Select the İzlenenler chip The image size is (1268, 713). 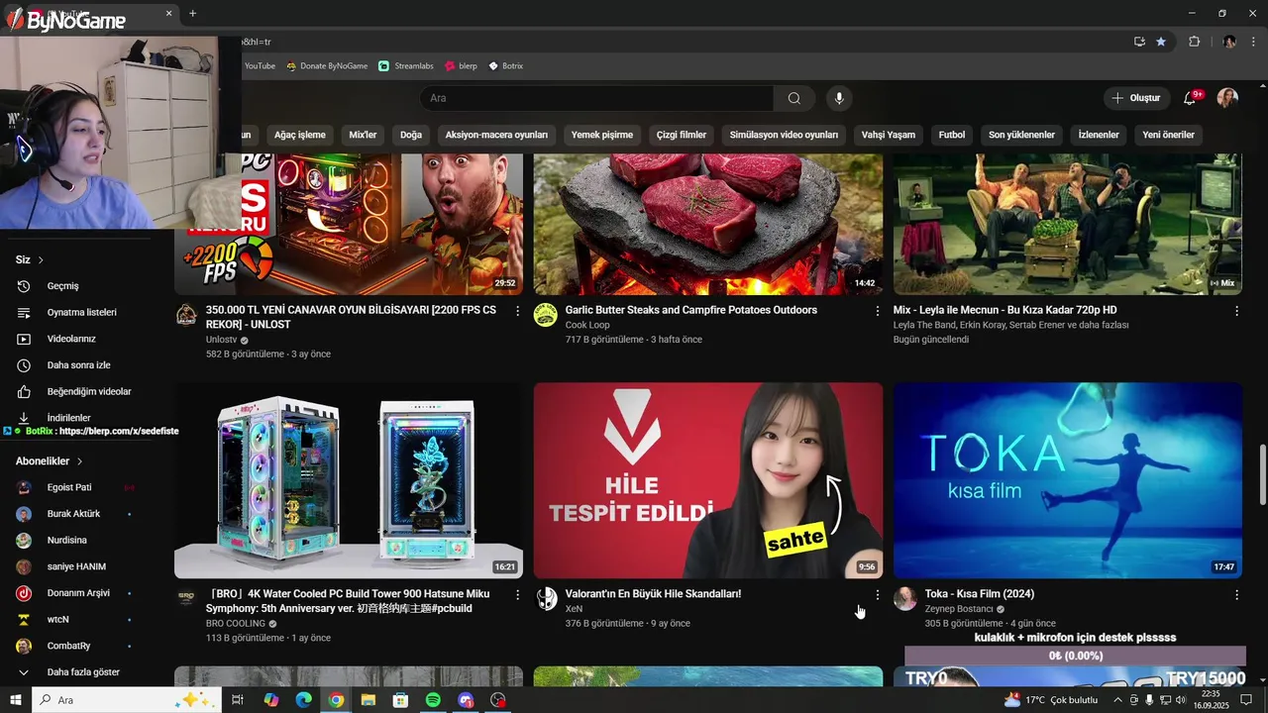point(1099,135)
